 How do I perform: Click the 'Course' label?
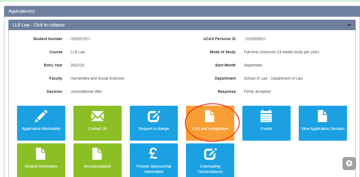click(x=56, y=52)
